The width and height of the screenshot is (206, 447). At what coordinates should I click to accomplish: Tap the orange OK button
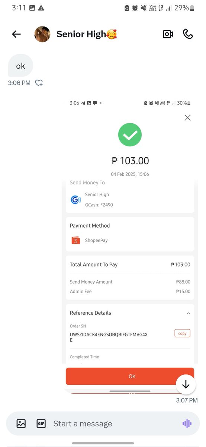tap(130, 376)
